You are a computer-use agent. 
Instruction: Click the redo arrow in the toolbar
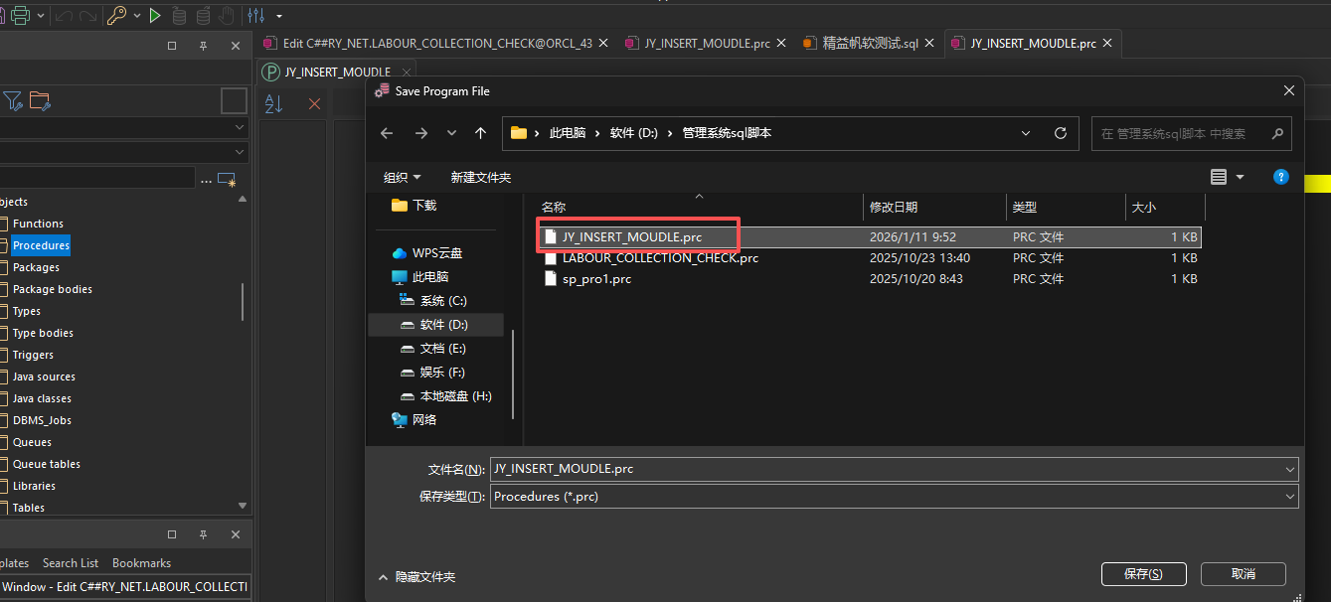[x=87, y=16]
